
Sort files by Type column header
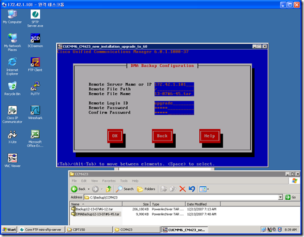coord(168,204)
